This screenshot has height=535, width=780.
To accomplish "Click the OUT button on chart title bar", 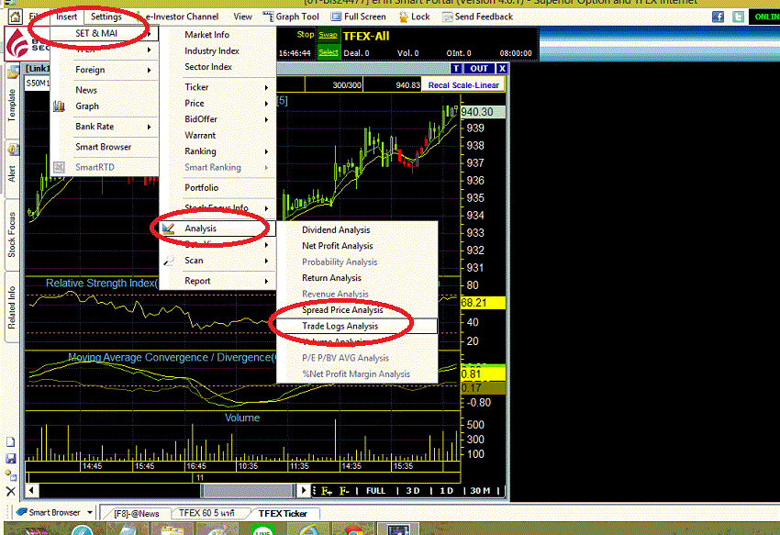I will [479, 69].
